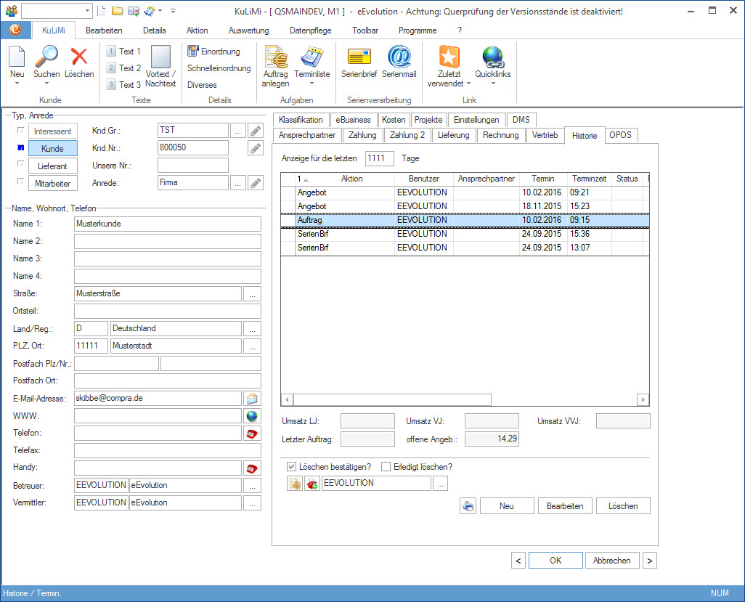Click the blank page icon in title bar
The height and width of the screenshot is (602, 745).
click(102, 11)
